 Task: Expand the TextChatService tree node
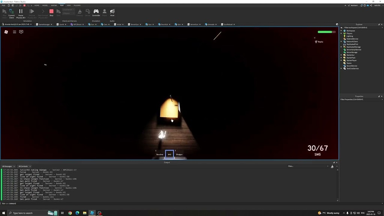click(x=341, y=69)
